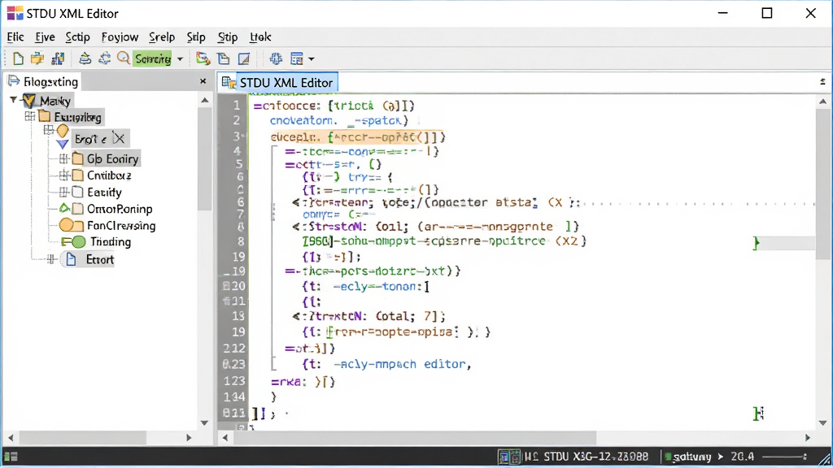Screen dimensions: 833x468
Task: Expand the Eaciify tree node
Action: 63,192
